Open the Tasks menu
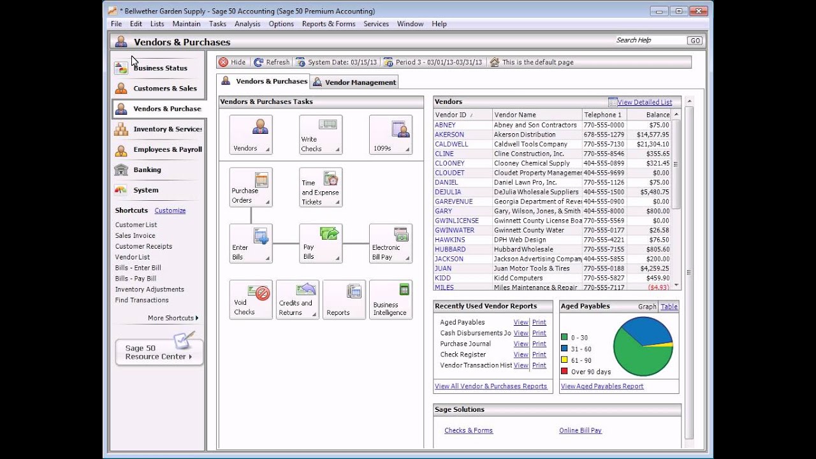816x459 pixels. pos(217,24)
